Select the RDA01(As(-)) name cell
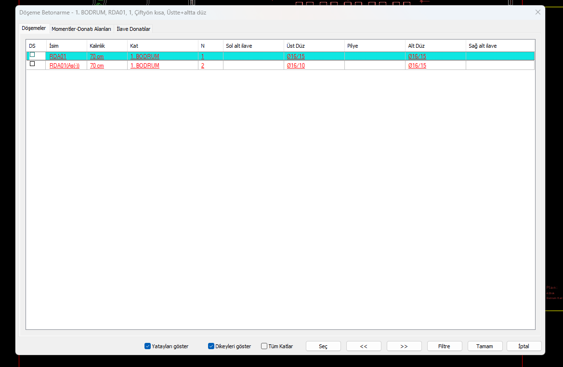Viewport: 563px width, 367px height. 64,66
